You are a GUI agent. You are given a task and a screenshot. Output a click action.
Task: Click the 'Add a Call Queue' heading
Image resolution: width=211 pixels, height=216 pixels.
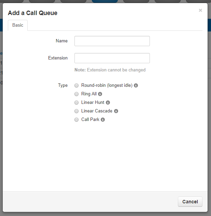32,13
